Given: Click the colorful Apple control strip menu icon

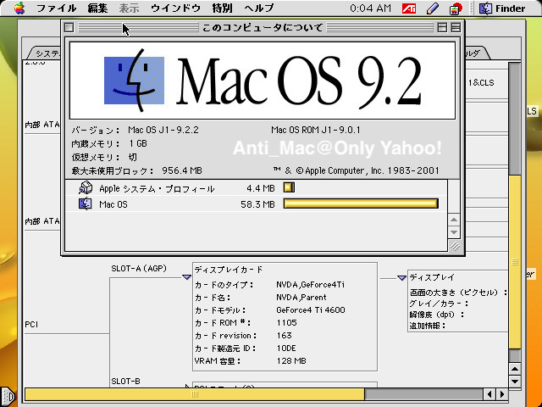Looking at the screenshot, I should [456, 8].
